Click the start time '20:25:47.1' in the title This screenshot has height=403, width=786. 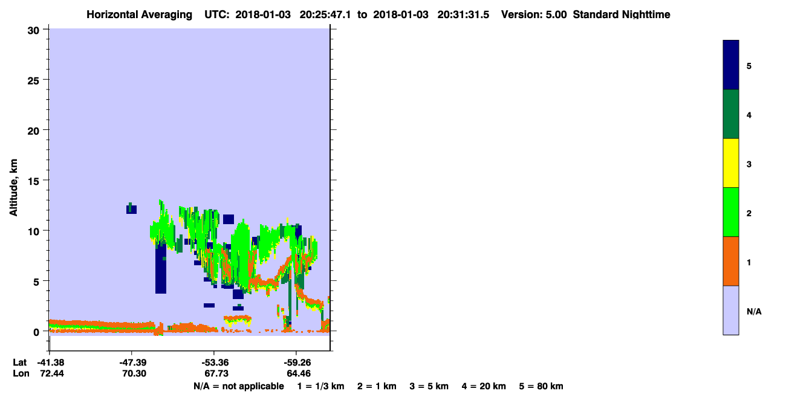pyautogui.click(x=324, y=15)
